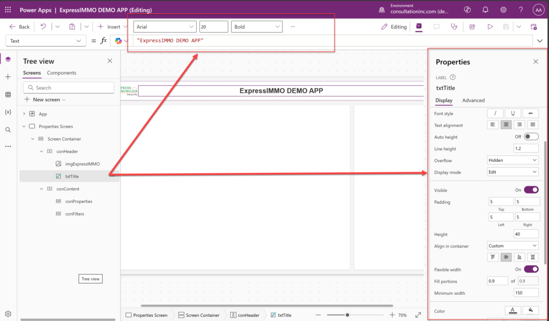Click the Publish icon

(x=533, y=27)
